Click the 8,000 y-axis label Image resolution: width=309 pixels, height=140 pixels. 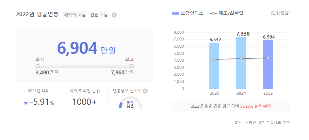point(179,32)
